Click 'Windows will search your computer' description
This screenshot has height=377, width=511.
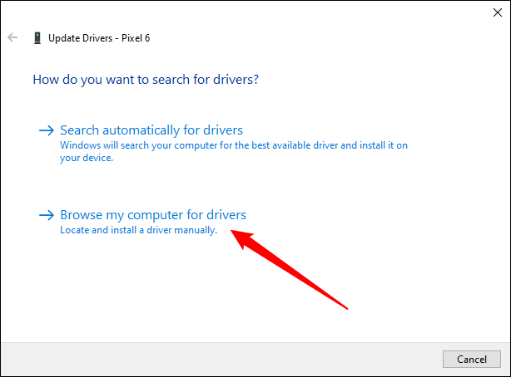pos(234,151)
